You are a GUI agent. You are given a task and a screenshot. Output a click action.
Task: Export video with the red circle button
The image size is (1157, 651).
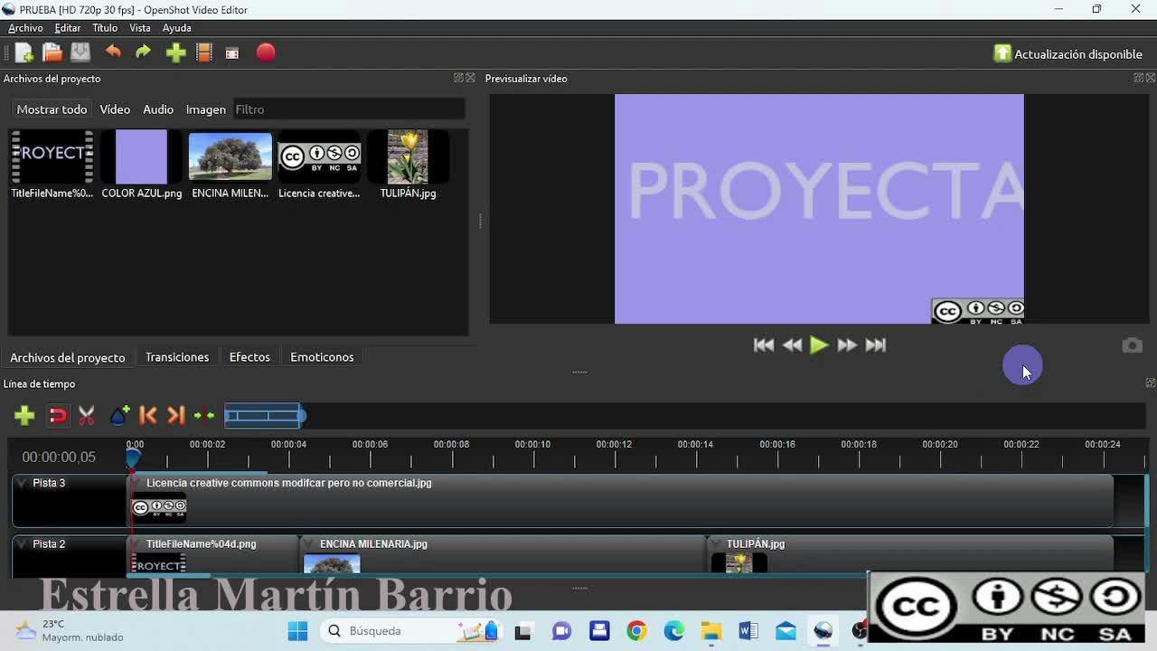click(266, 53)
